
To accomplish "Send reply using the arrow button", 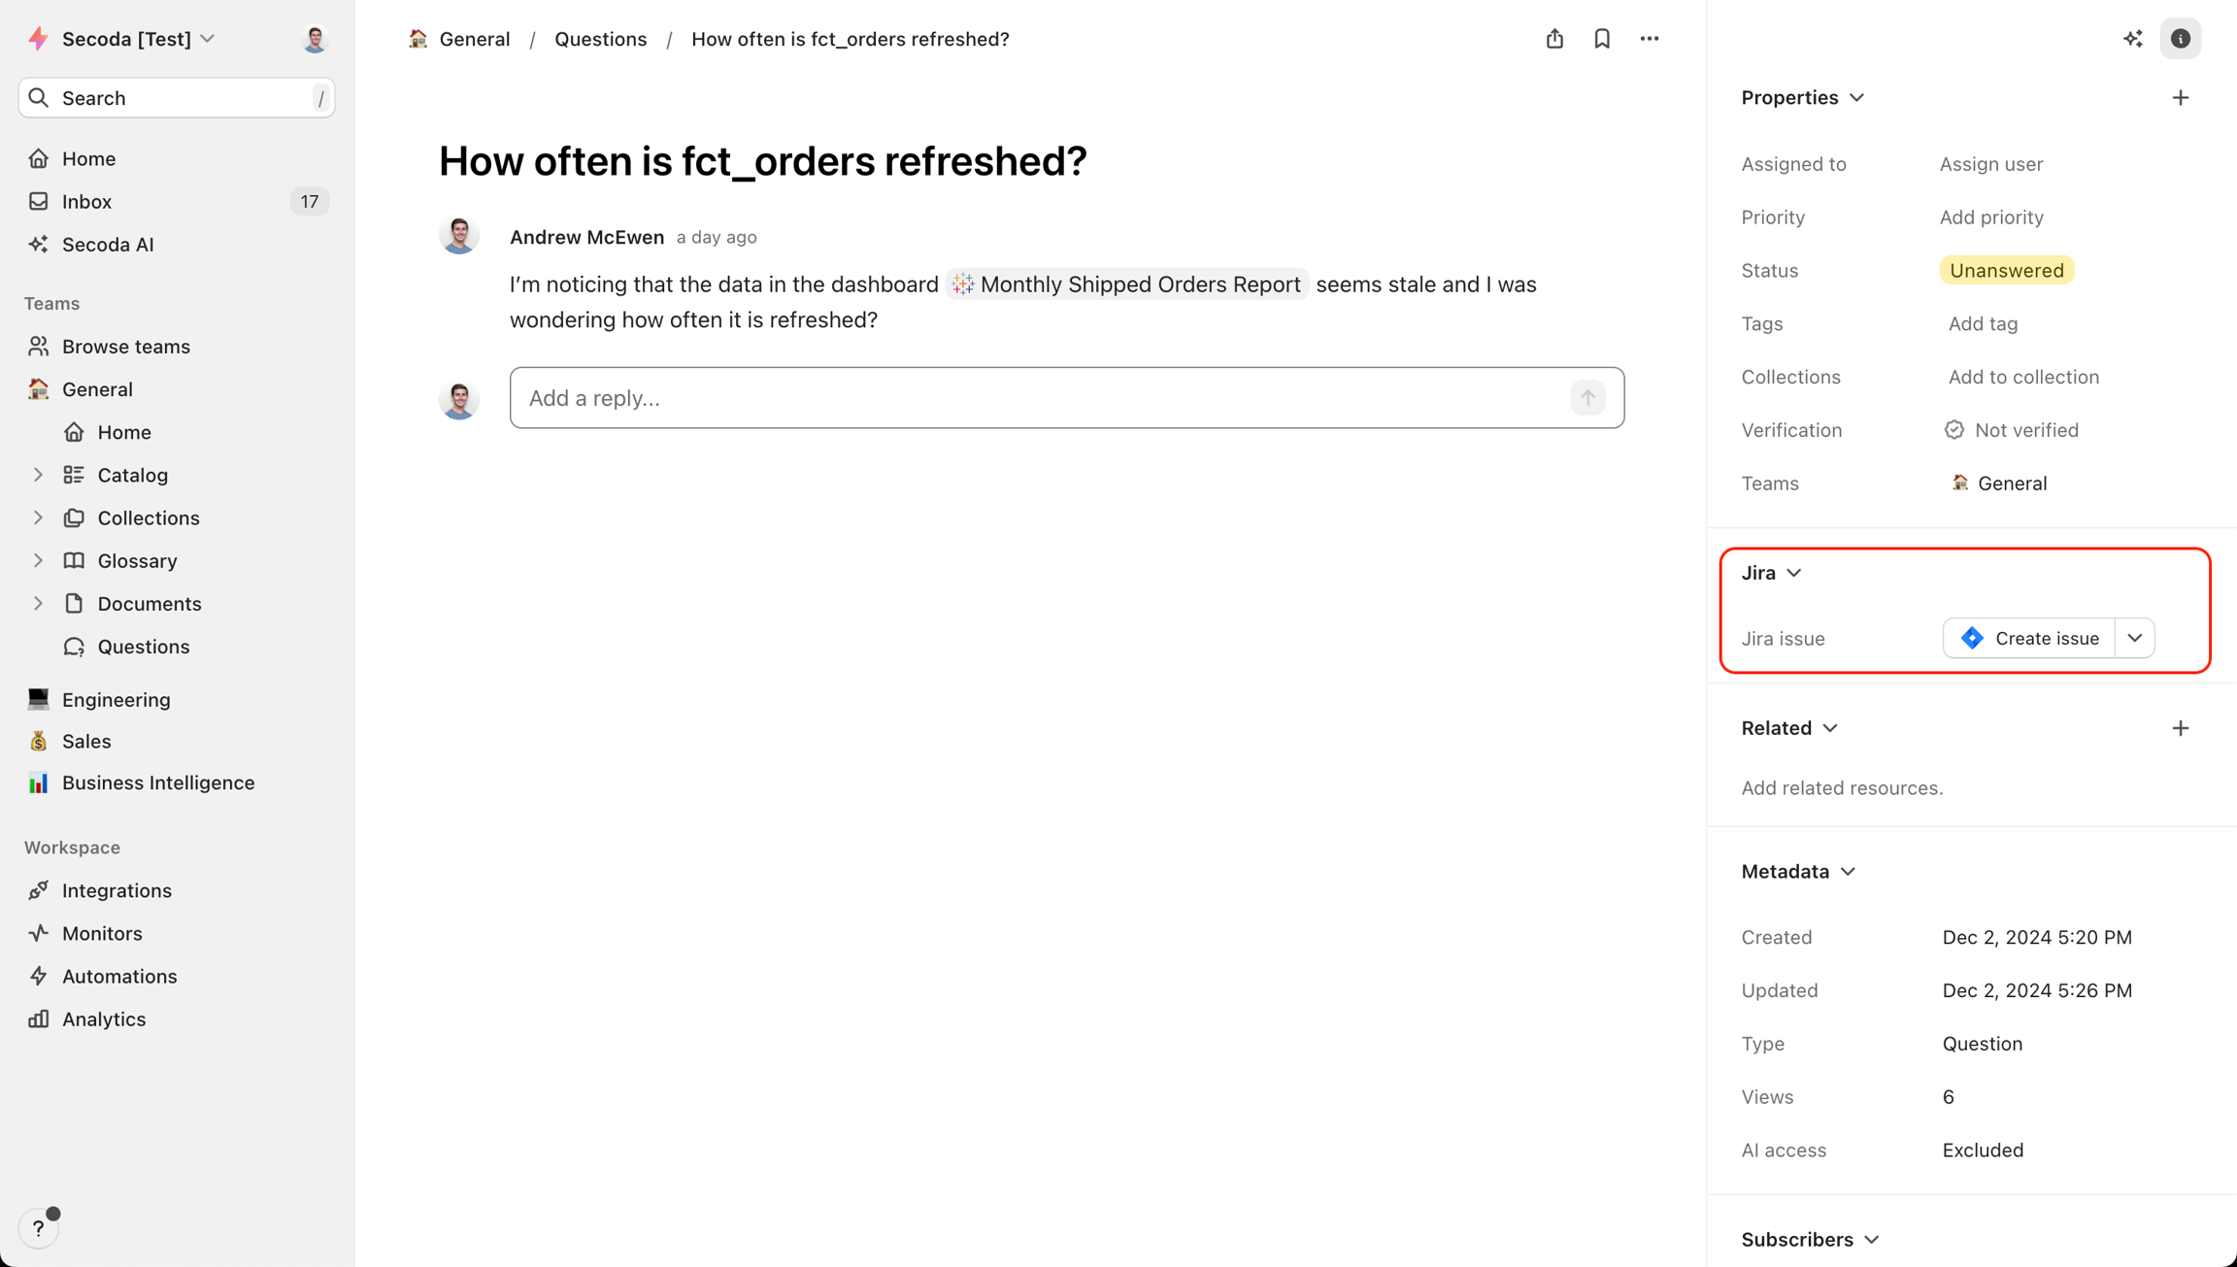I will [x=1587, y=398].
